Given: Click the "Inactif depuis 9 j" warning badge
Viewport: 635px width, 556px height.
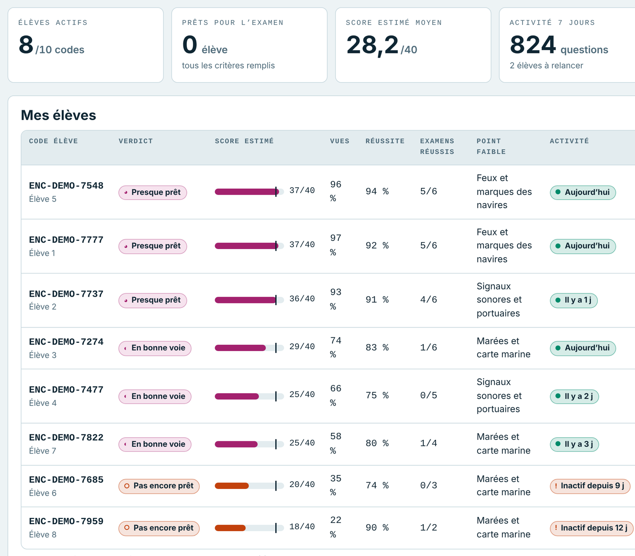Looking at the screenshot, I should point(590,486).
